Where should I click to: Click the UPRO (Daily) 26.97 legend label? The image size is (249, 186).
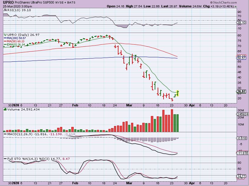pos(23,35)
